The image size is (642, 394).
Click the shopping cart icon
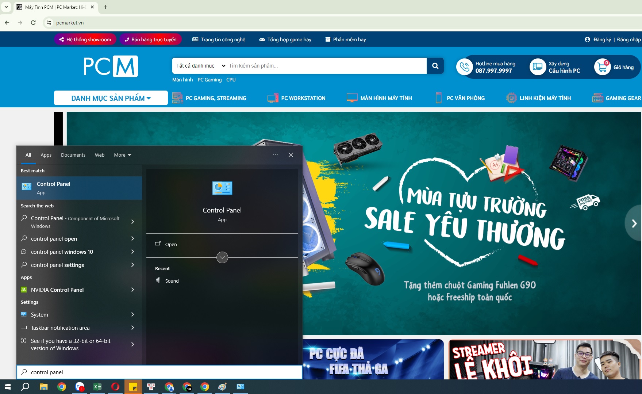coord(602,67)
